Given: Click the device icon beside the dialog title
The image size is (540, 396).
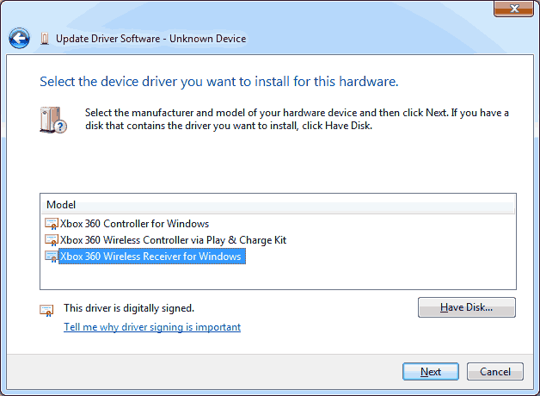Looking at the screenshot, I should pyautogui.click(x=45, y=39).
